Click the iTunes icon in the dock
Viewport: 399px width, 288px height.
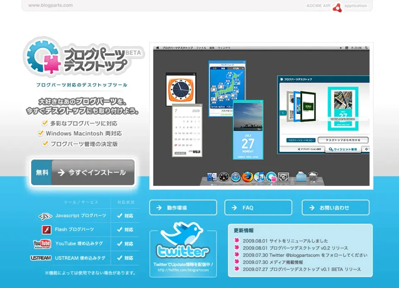coord(259,177)
